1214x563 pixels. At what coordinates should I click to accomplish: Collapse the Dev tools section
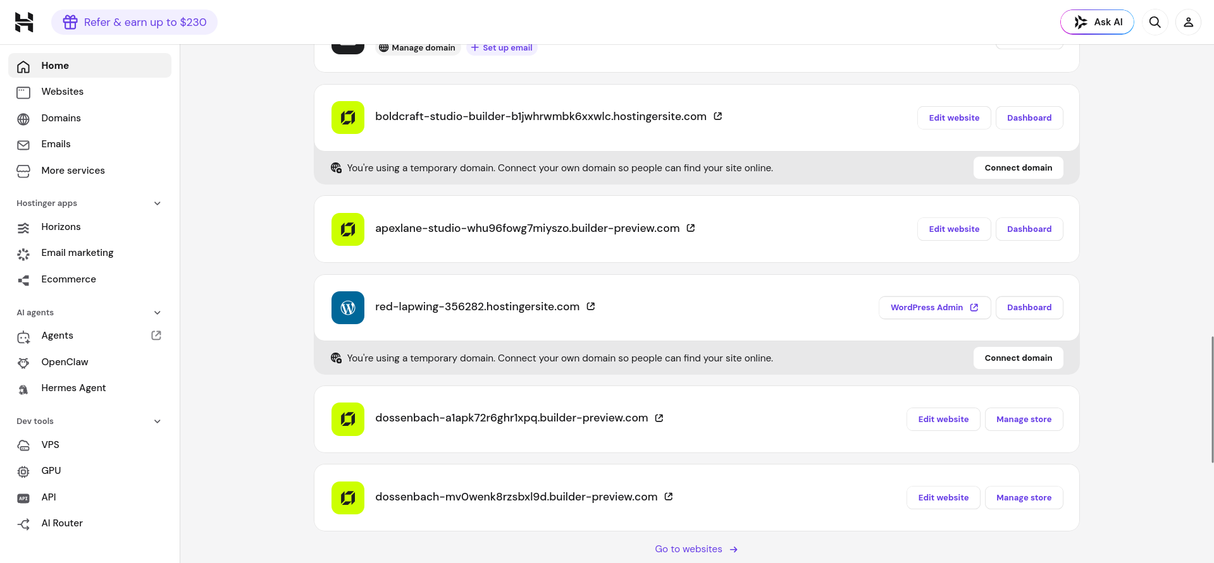point(158,421)
